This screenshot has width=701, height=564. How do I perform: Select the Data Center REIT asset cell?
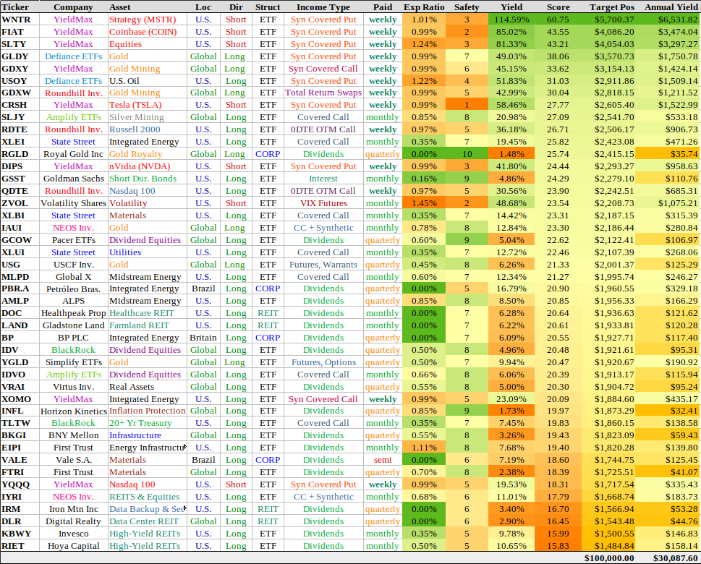click(x=147, y=521)
